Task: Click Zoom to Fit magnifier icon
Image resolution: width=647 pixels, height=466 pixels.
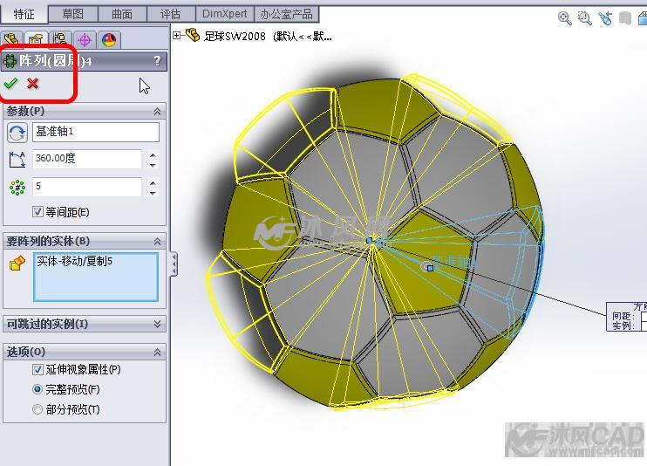Action: click(564, 18)
